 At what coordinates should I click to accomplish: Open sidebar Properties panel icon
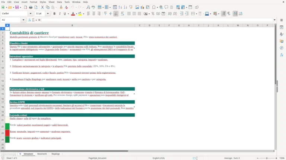(x=282, y=27)
